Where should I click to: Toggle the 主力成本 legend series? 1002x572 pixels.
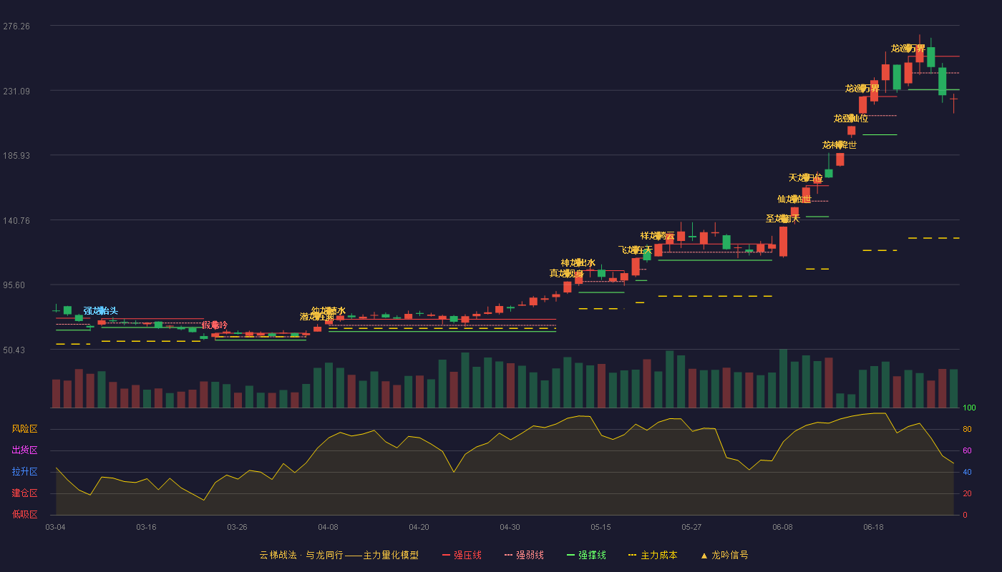[652, 555]
